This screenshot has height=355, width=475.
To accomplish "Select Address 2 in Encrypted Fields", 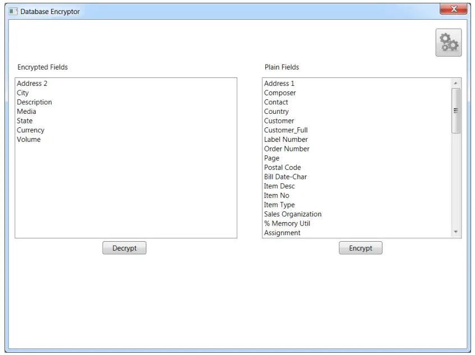I will click(x=32, y=84).
